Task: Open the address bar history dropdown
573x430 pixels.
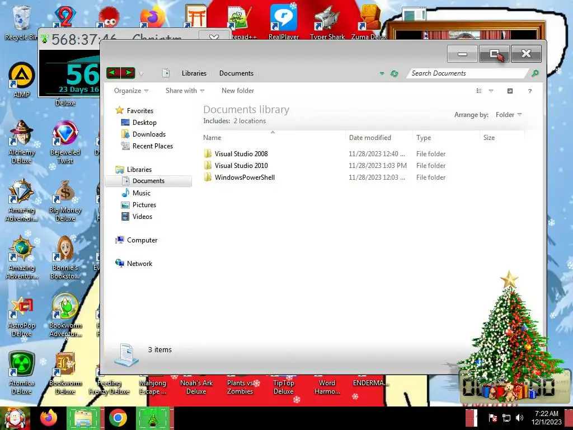Action: 382,73
